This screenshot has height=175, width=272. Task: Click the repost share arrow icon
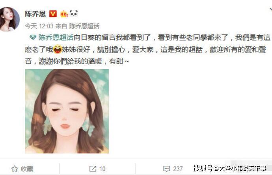(93, 169)
